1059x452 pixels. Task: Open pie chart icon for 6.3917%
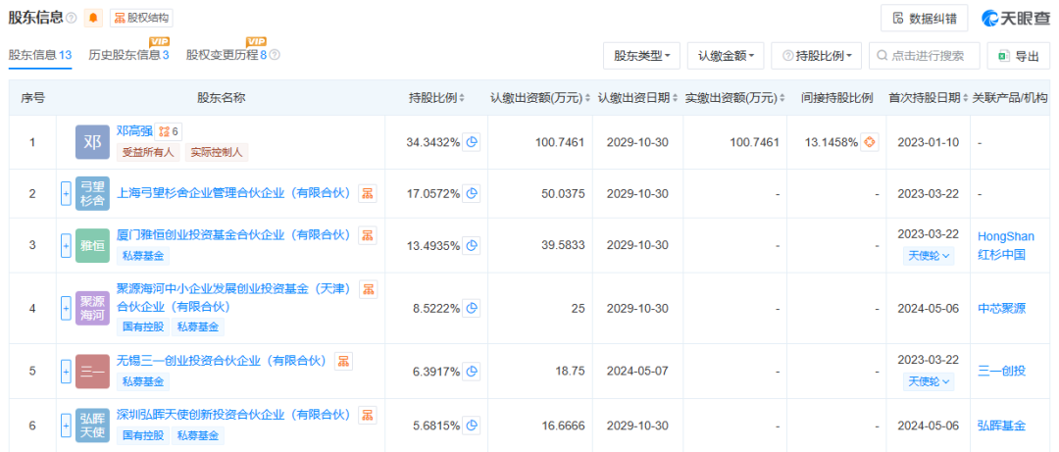click(x=472, y=371)
